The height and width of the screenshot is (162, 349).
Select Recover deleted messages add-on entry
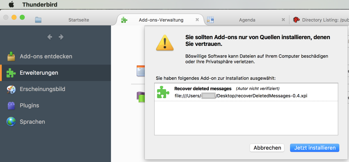[246, 92]
